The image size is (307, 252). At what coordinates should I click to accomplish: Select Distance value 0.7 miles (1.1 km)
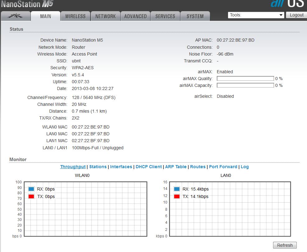pos(89,111)
